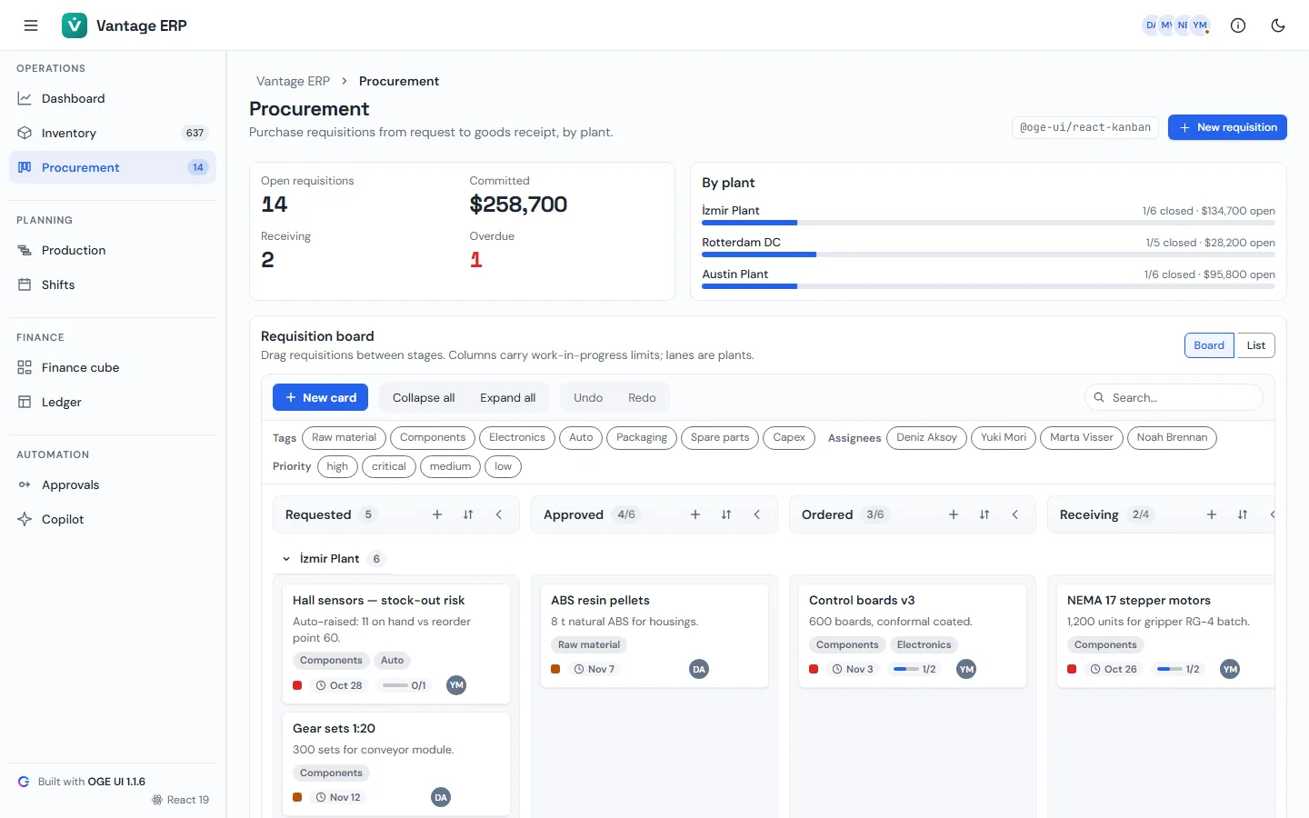Sort the Ordered column
Image resolution: width=1309 pixels, height=818 pixels.
point(984,514)
